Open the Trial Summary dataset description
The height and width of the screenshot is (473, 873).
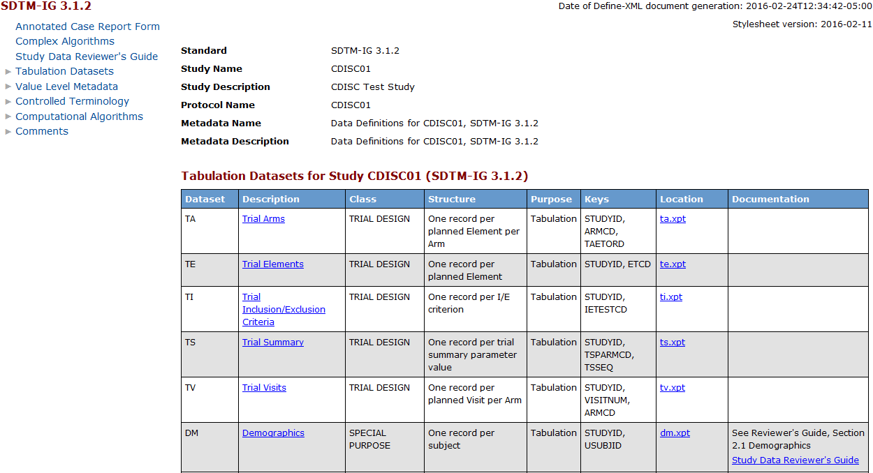pyautogui.click(x=272, y=342)
